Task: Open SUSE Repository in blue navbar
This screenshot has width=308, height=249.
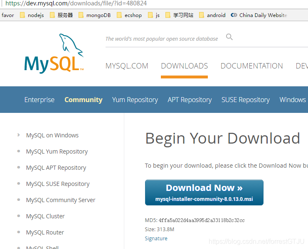Action: point(246,100)
